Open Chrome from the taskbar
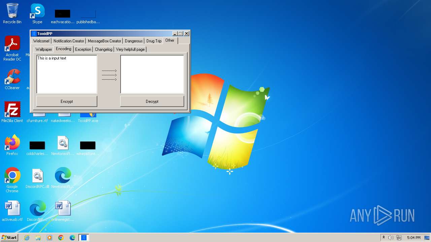The height and width of the screenshot is (242, 431). [x=61, y=238]
